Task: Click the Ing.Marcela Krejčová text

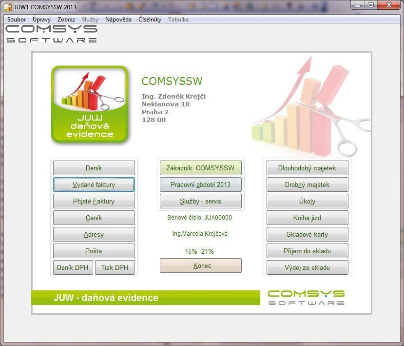Action: 200,233
